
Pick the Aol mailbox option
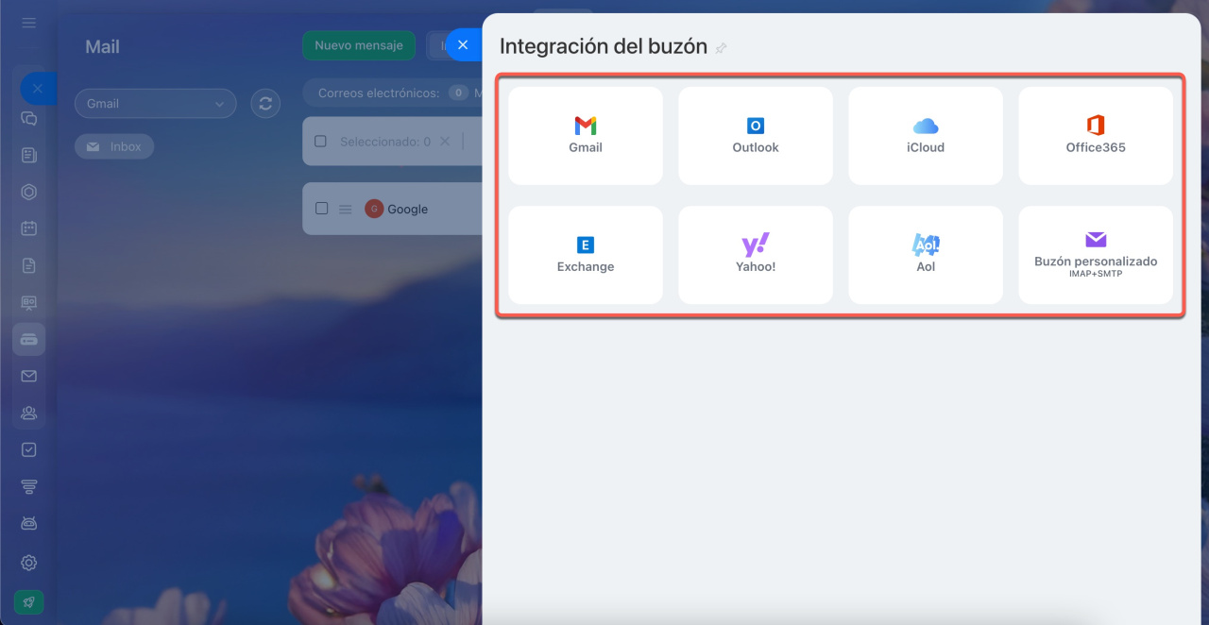click(x=926, y=255)
